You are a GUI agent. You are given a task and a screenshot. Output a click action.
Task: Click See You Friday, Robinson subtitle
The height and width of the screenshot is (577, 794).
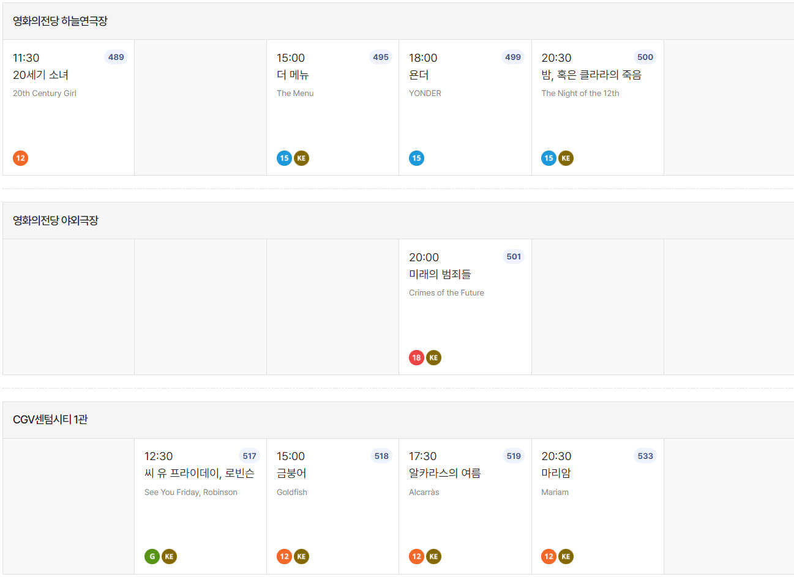[x=191, y=492]
